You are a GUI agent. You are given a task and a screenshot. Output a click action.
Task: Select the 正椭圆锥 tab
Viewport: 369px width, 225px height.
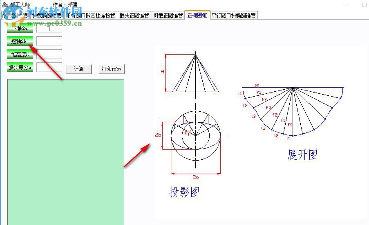tap(197, 15)
